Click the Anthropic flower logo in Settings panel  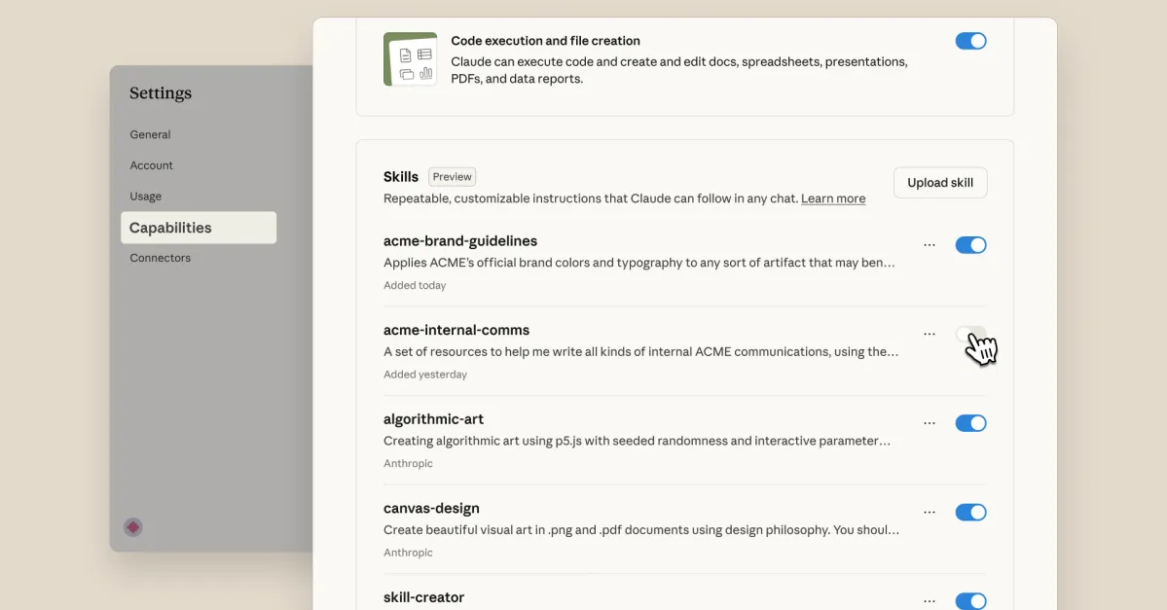pos(132,526)
